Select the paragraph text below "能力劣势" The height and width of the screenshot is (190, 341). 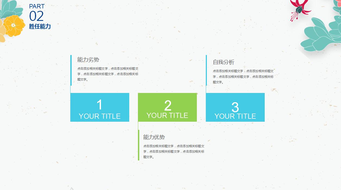[x=108, y=74]
